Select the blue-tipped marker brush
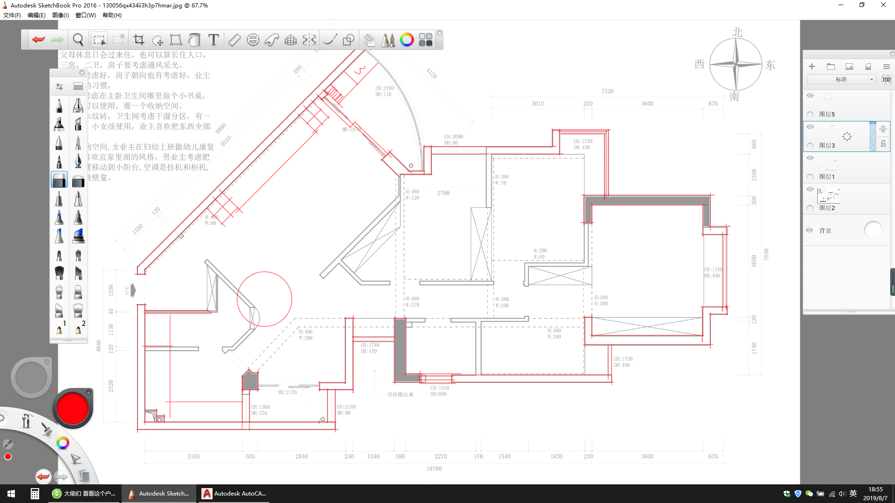The image size is (895, 503). point(59,217)
